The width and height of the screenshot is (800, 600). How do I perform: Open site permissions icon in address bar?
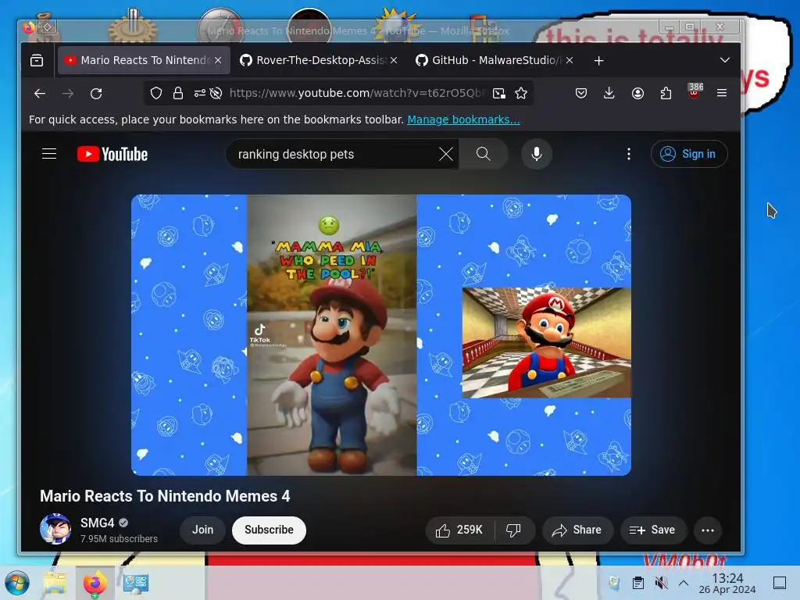click(199, 93)
